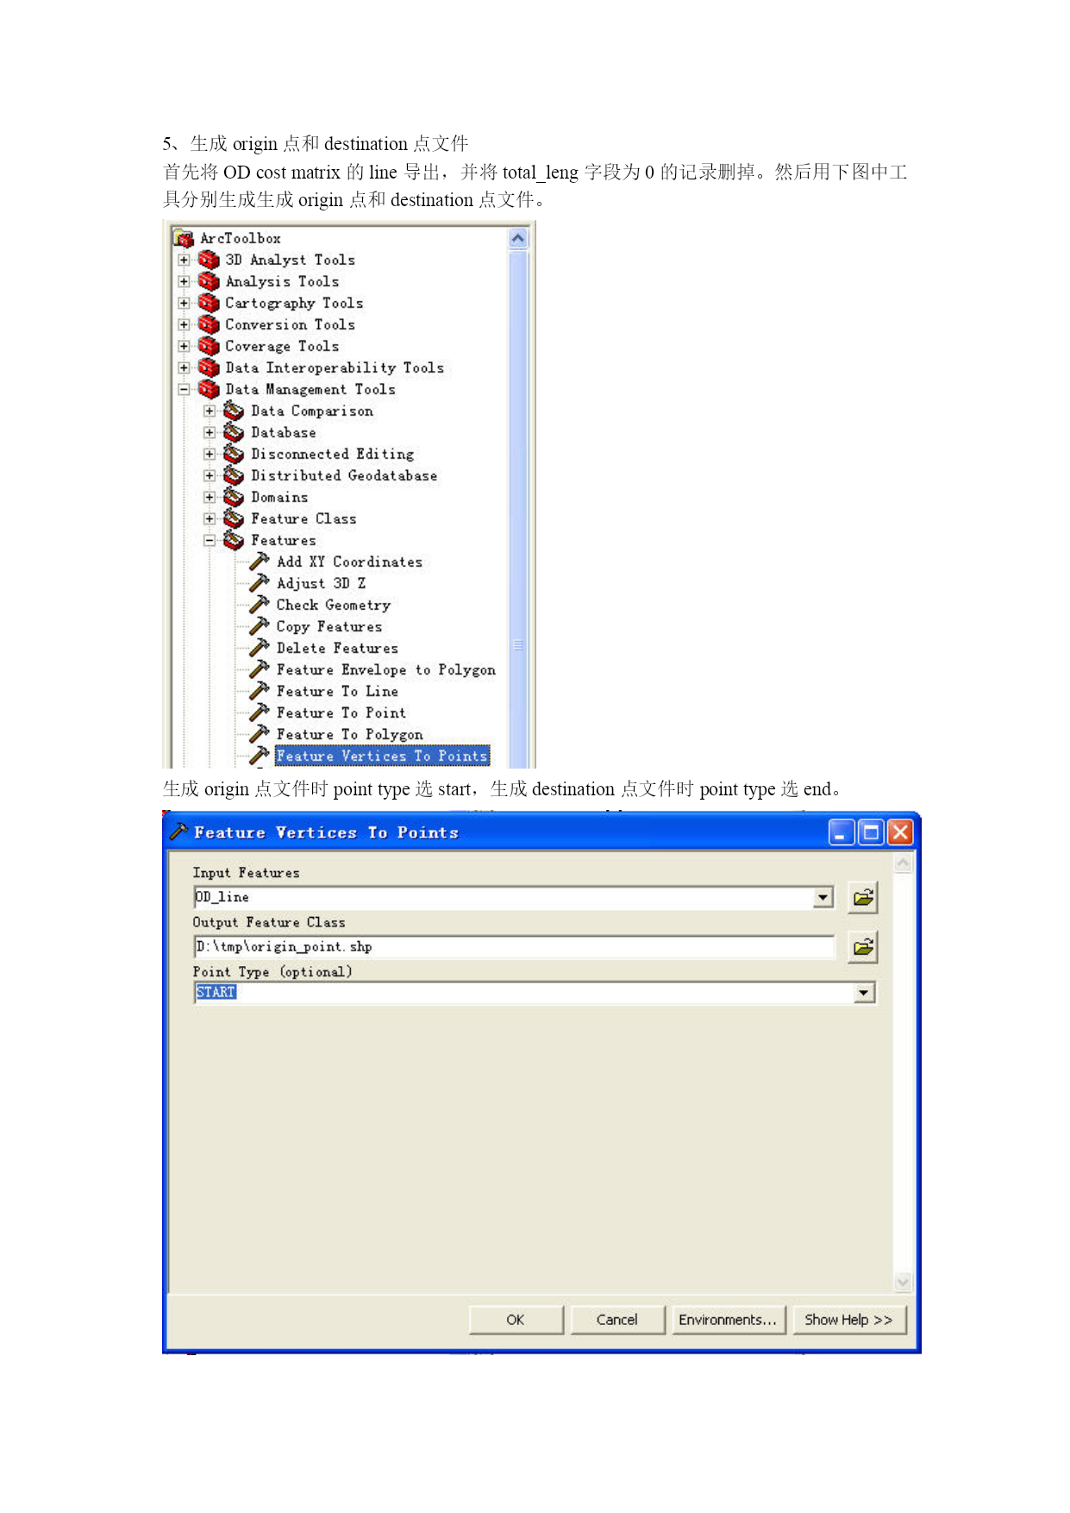The image size is (1070, 1513).
Task: Click the Data Interoperability Tools toolbox icon
Action: pos(209,367)
